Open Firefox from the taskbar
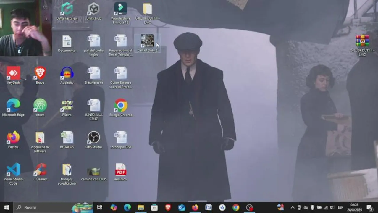The image size is (378, 213). pyautogui.click(x=195, y=207)
